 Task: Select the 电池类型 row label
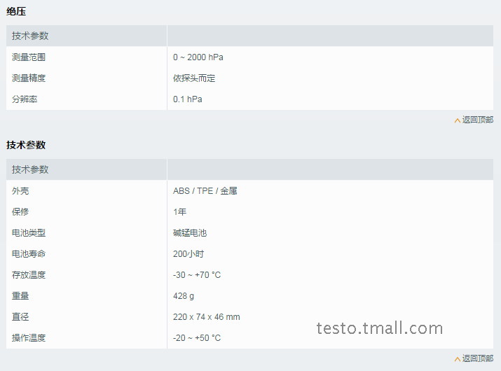[29, 233]
